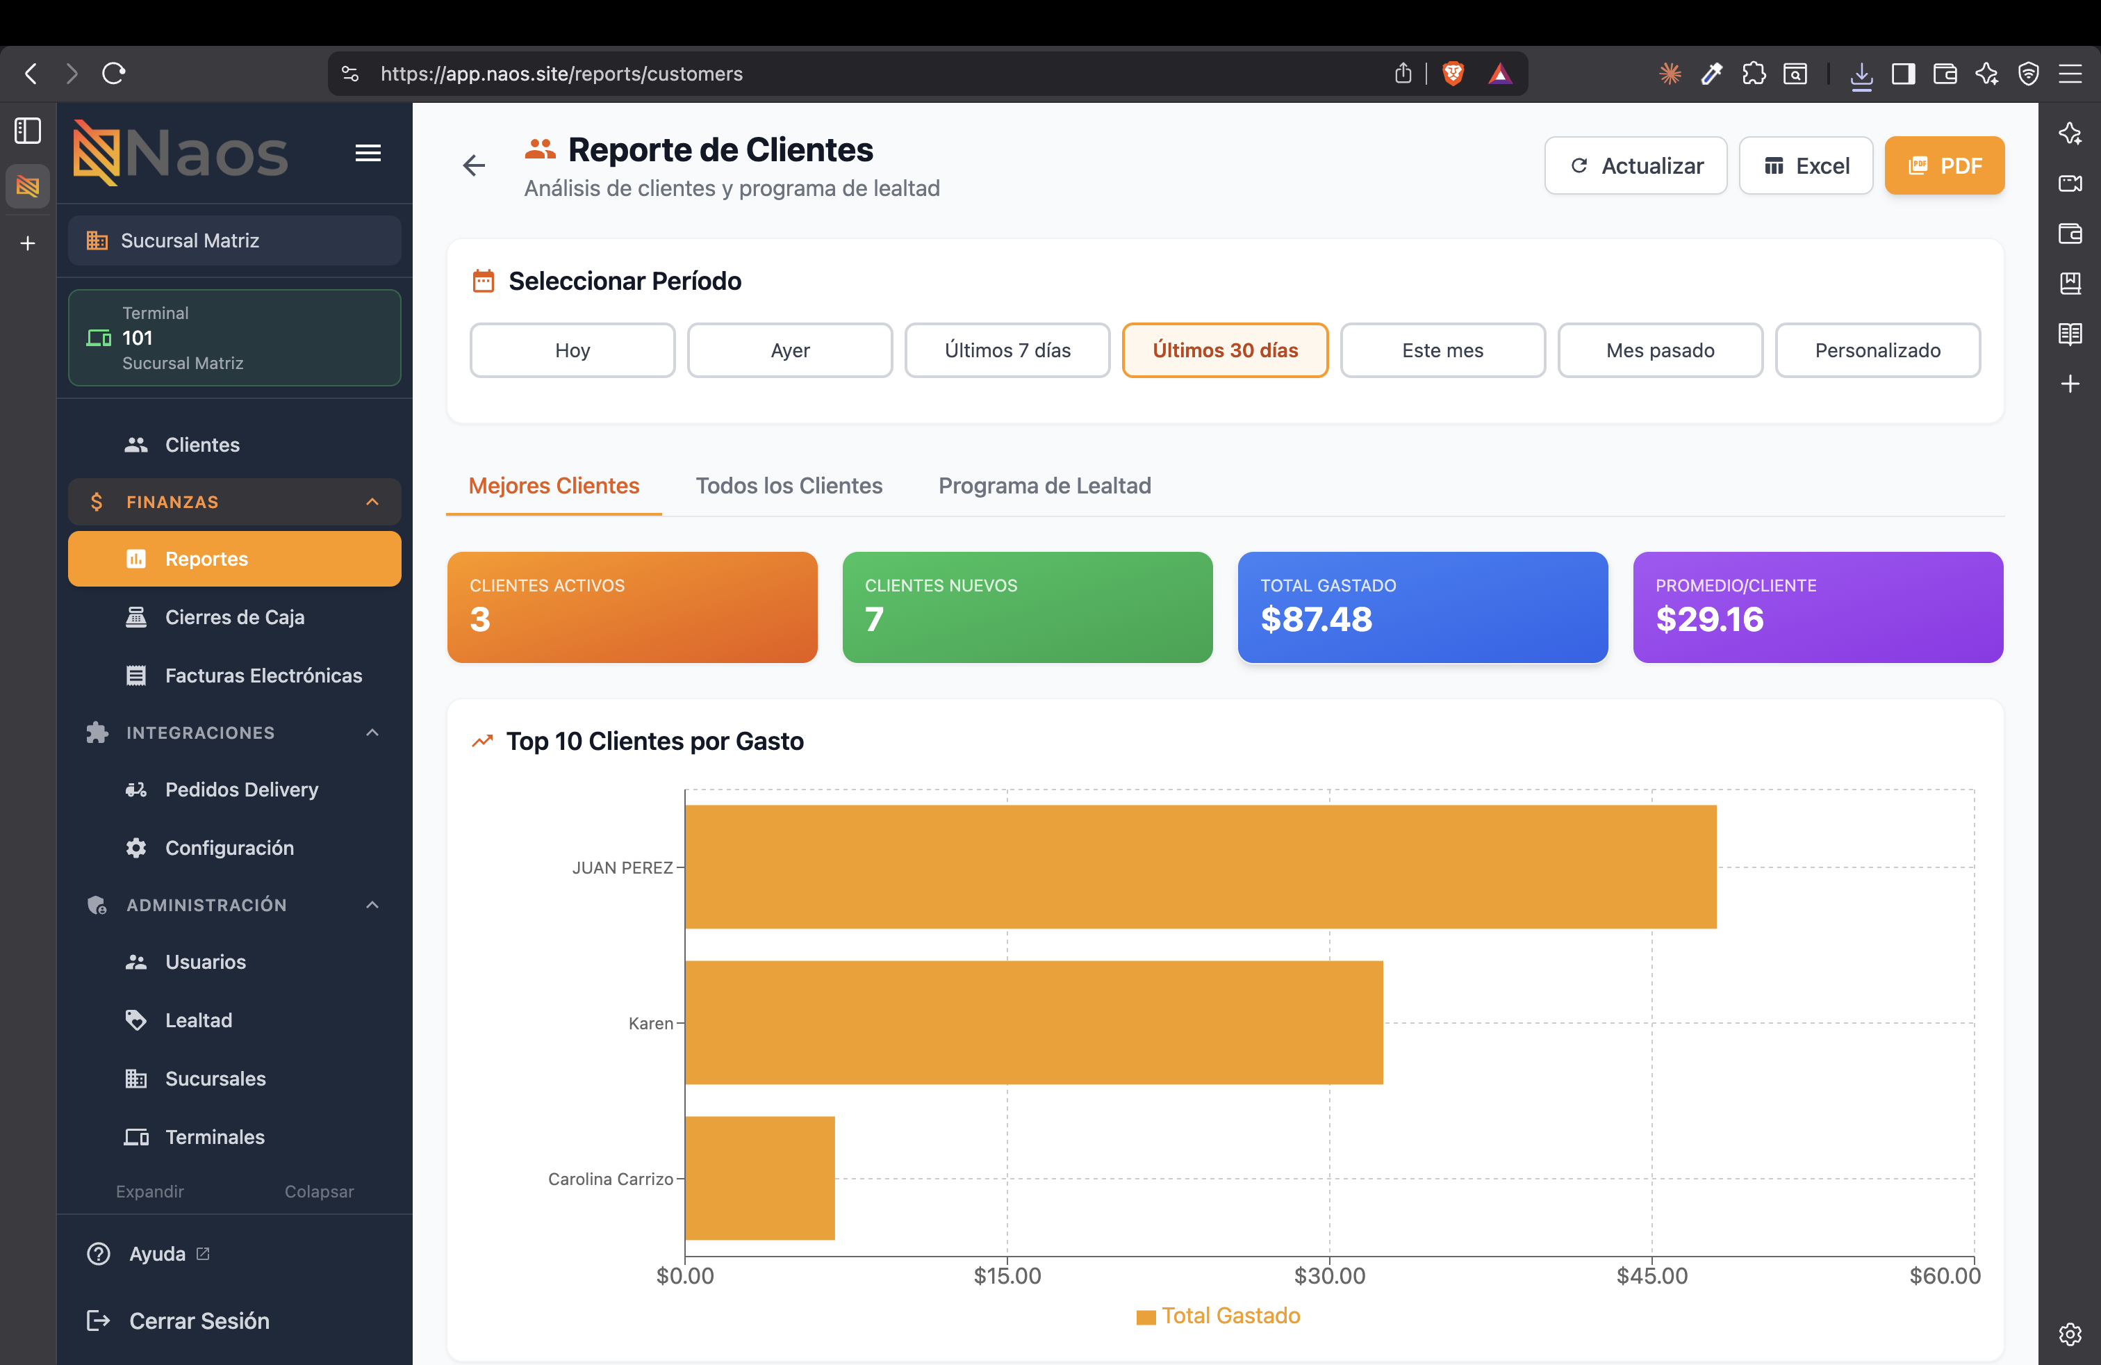Open Facturas Electrónicas in the sidebar
Image resolution: width=2101 pixels, height=1365 pixels.
[x=235, y=676]
